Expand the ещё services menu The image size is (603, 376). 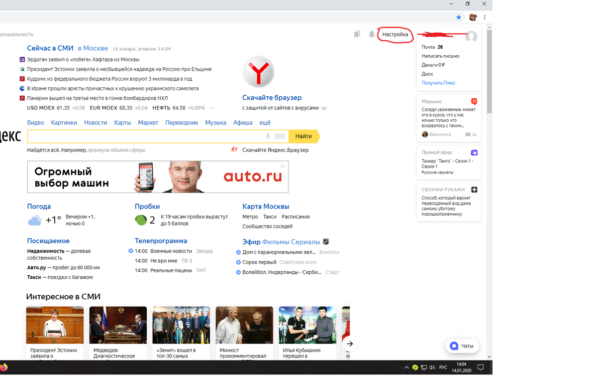pyautogui.click(x=264, y=122)
